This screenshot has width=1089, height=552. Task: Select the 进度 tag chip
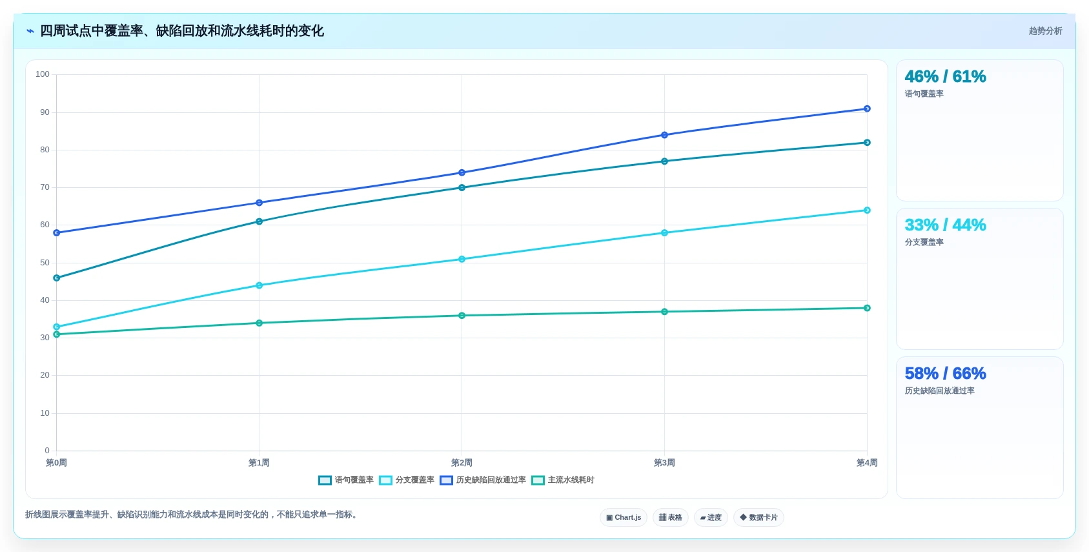tap(711, 518)
